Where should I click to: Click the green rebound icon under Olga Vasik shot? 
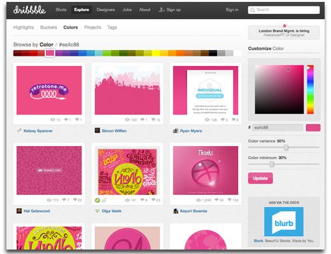click(x=97, y=200)
